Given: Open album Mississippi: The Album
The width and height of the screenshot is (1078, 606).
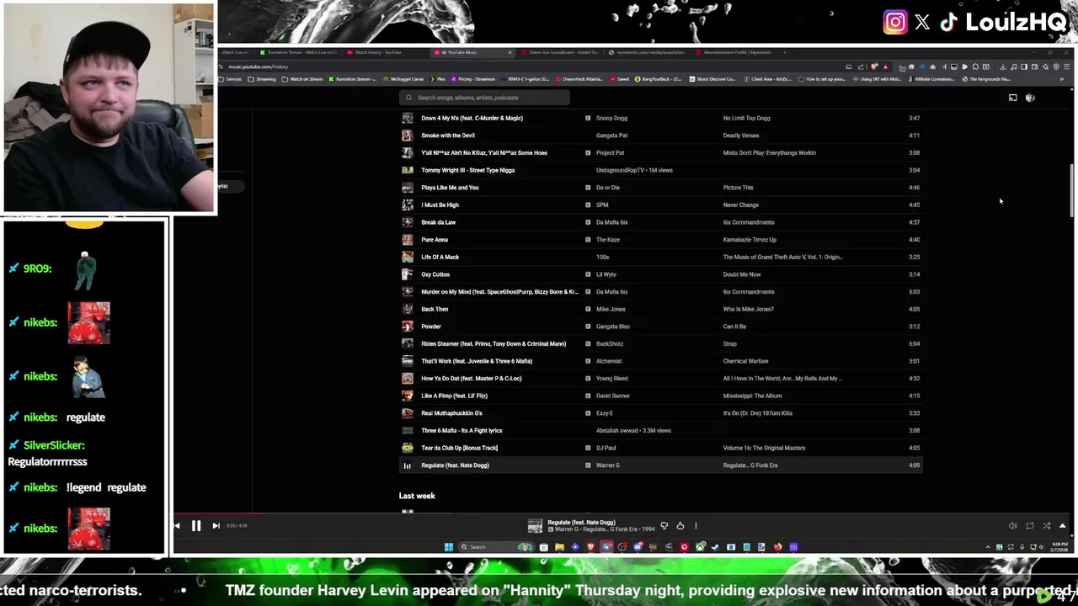Looking at the screenshot, I should 752,396.
